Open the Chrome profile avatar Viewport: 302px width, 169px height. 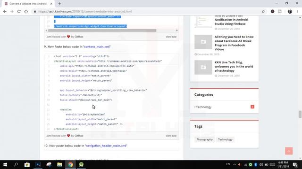click(290, 11)
